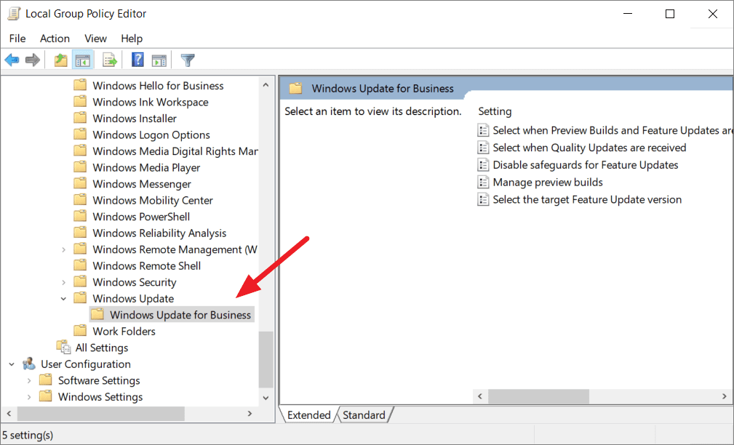Click tree pane horizontal scroll right arrow
Image resolution: width=734 pixels, height=445 pixels.
[x=250, y=414]
